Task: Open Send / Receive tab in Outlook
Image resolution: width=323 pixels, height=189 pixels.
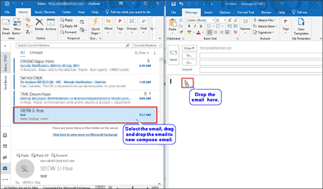Action: tap(45, 12)
